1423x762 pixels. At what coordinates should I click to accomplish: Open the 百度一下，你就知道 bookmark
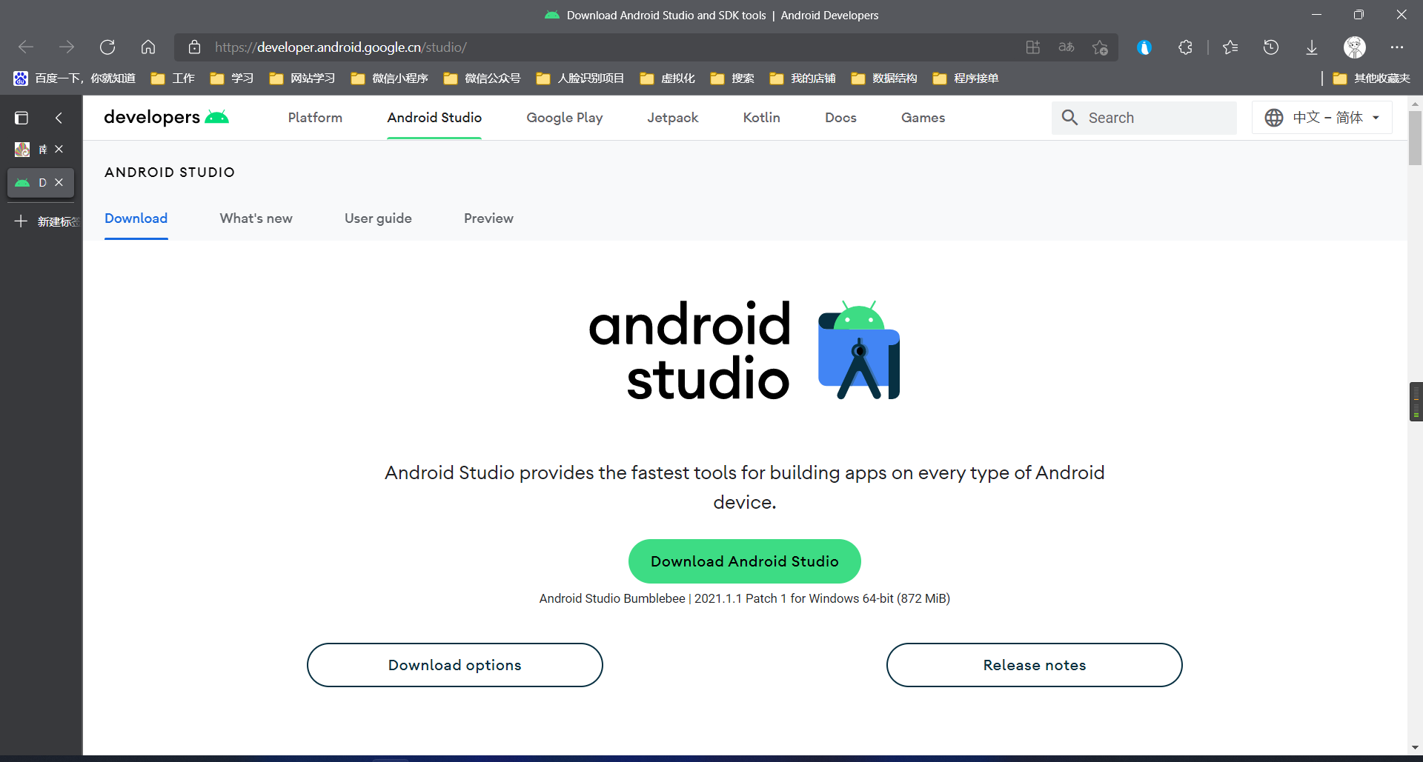[75, 78]
